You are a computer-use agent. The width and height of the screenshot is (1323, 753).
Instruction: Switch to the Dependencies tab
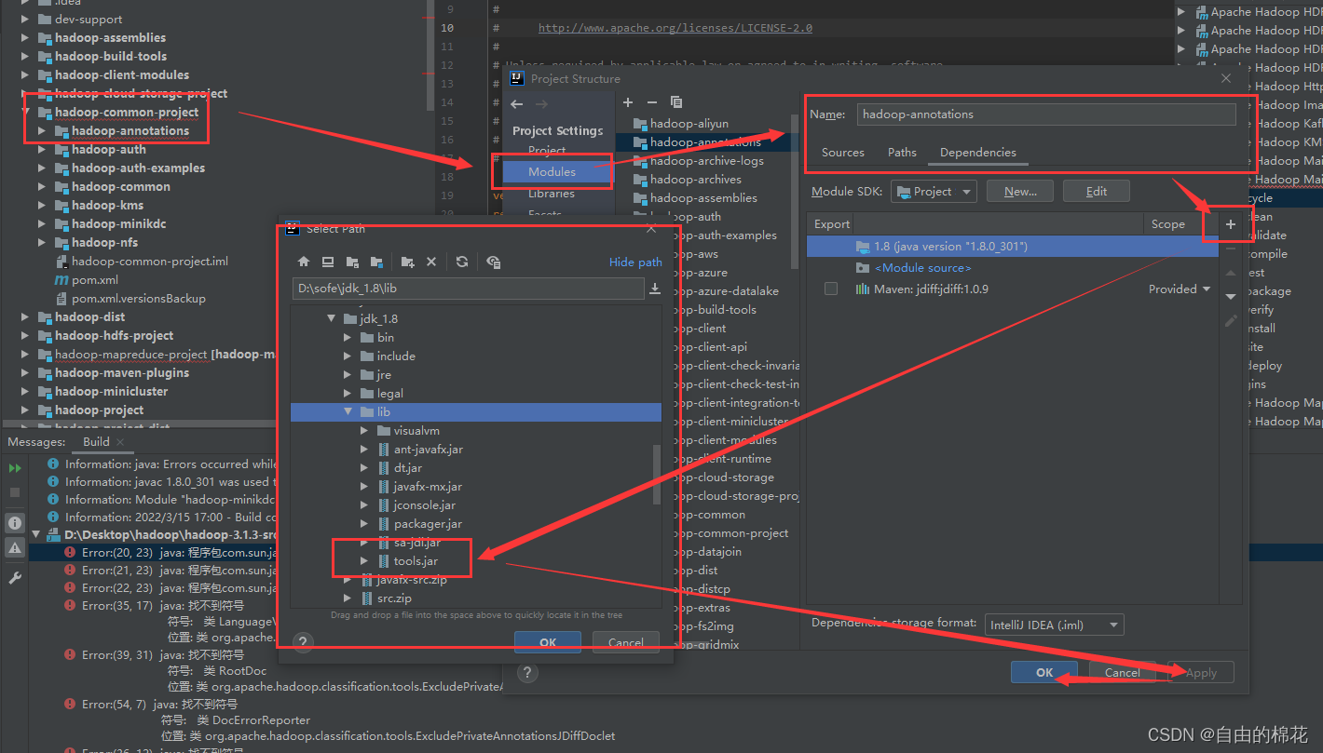tap(978, 153)
